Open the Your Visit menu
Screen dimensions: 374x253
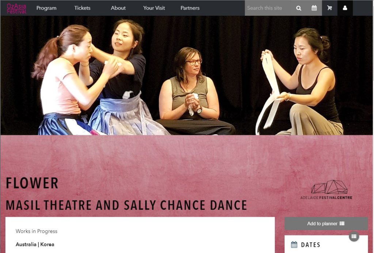(x=154, y=8)
